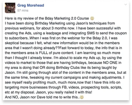Click the smiley emoji after 'write this..'
Viewport: 132px width, 105px height.
(x=82, y=97)
